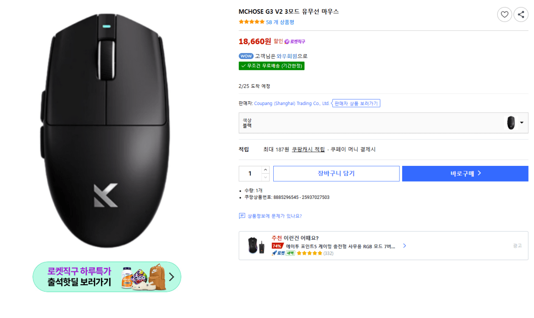Viewport: 534px width, 318px height.
Task: Decrease quantity with the down arrow
Action: (265, 178)
